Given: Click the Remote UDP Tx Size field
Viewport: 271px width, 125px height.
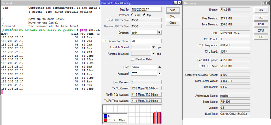Looking at the screenshot, I should [146, 26].
